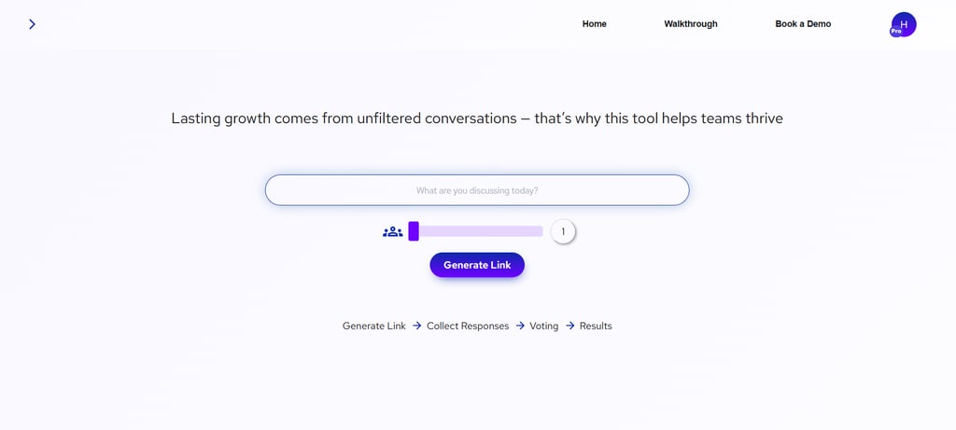Click the arrow icon before Results
956x430 pixels.
point(569,326)
